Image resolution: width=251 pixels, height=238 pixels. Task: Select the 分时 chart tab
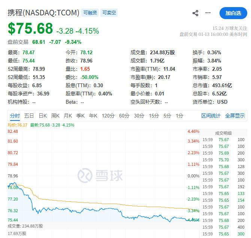point(15,116)
